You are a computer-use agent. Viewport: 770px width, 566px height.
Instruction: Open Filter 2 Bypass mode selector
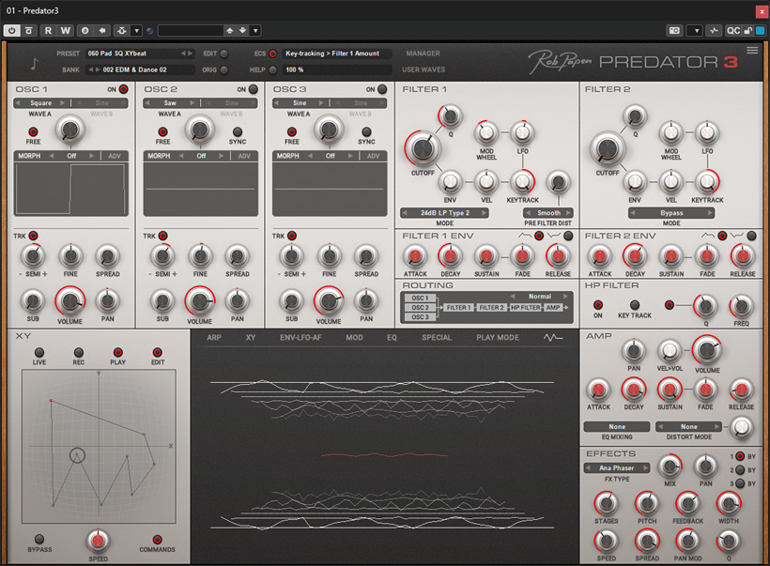pyautogui.click(x=671, y=213)
